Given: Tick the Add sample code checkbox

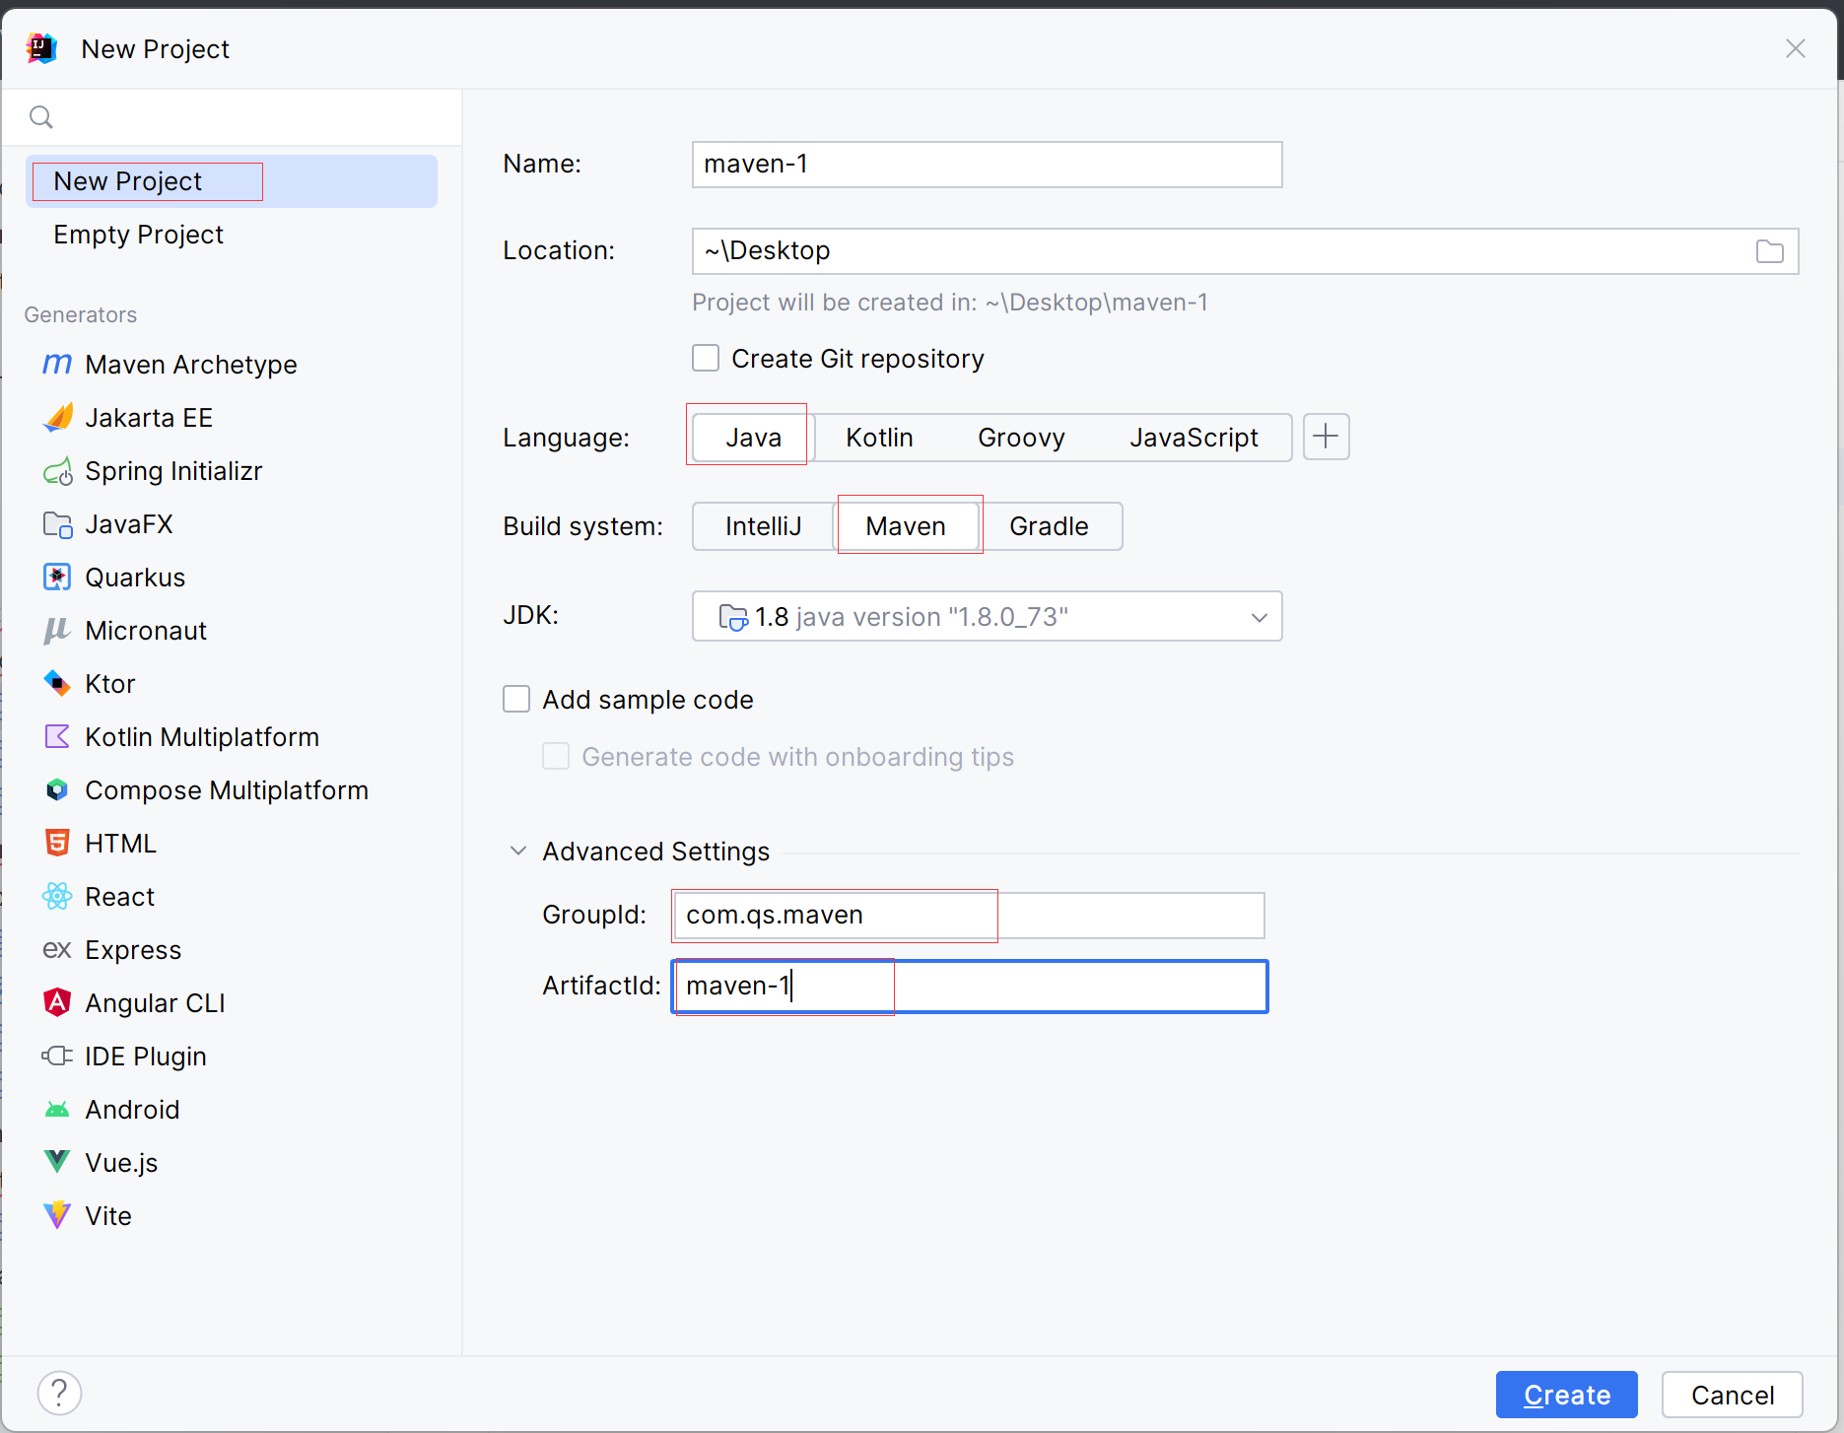Looking at the screenshot, I should [x=516, y=700].
